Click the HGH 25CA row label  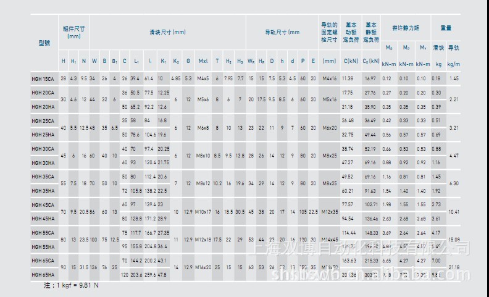42,120
